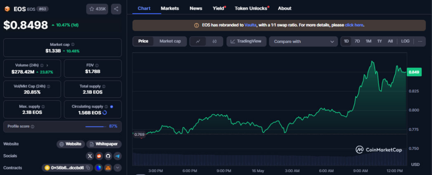The image size is (432, 175).
Task: Switch to the Markets tab
Action: point(170,8)
